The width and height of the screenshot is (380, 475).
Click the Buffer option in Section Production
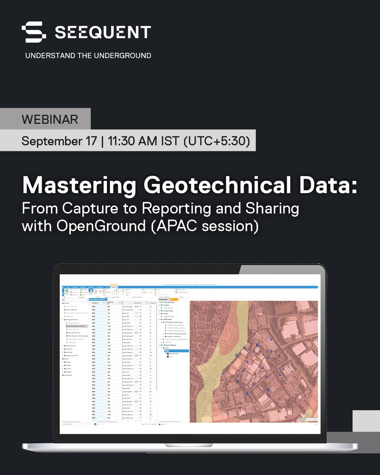pyautogui.click(x=143, y=290)
